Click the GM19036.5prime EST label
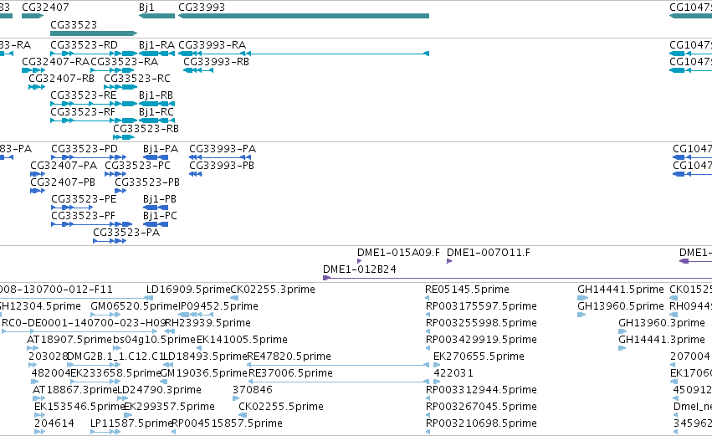 pos(204,374)
